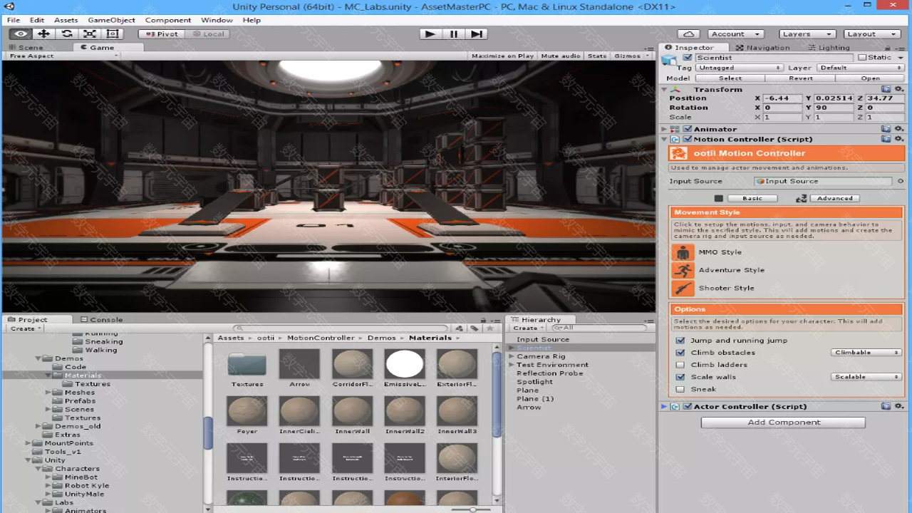The width and height of the screenshot is (912, 513).
Task: Click the Shooter Style gun icon
Action: coord(683,288)
